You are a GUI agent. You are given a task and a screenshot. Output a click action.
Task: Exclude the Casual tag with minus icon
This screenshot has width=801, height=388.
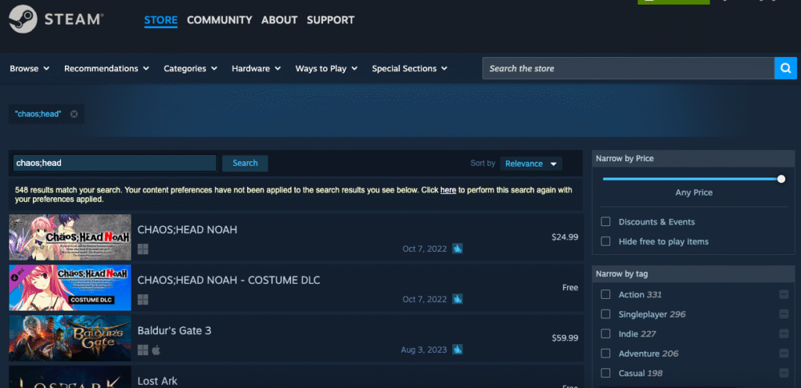click(784, 373)
